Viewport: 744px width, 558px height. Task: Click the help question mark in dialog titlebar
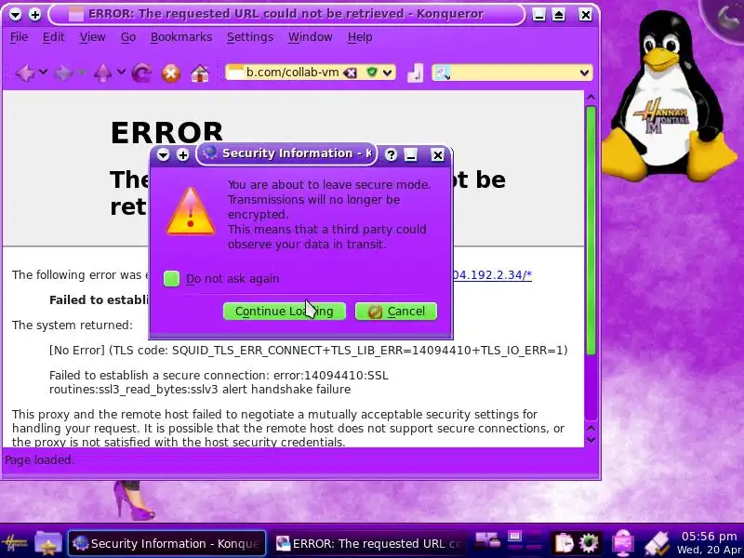[391, 154]
